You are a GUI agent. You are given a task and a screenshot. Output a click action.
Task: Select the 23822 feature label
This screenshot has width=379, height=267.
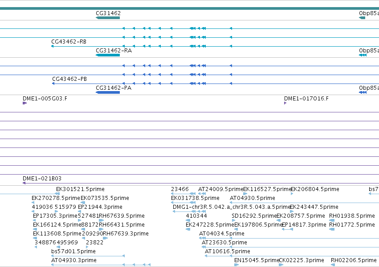95,243
